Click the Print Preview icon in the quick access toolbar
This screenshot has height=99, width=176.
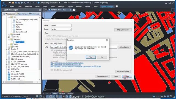(x=25, y=2)
